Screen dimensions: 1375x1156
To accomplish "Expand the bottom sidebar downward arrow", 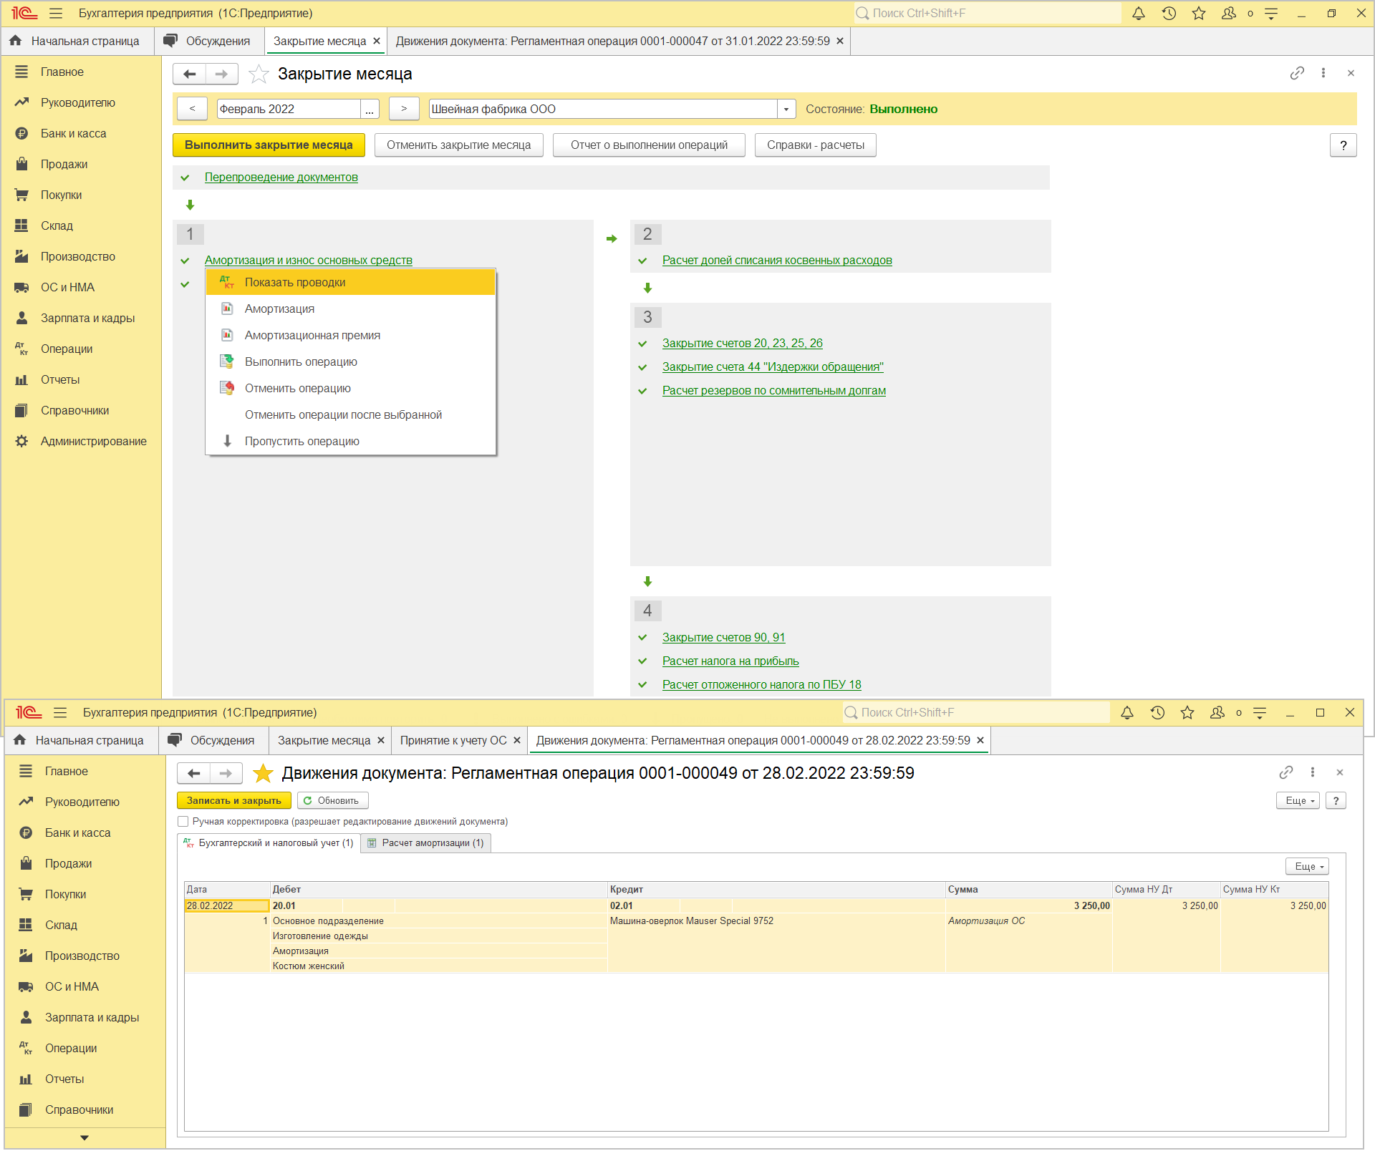I will 85,1138.
